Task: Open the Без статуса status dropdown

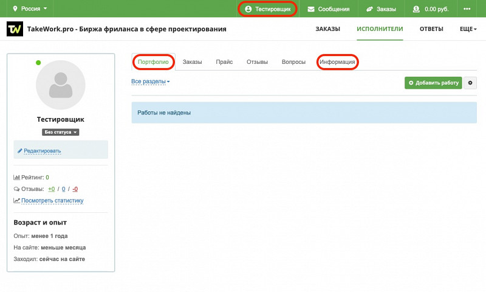Action: click(60, 132)
